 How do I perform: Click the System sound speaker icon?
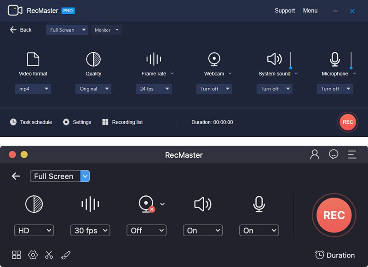coord(274,59)
